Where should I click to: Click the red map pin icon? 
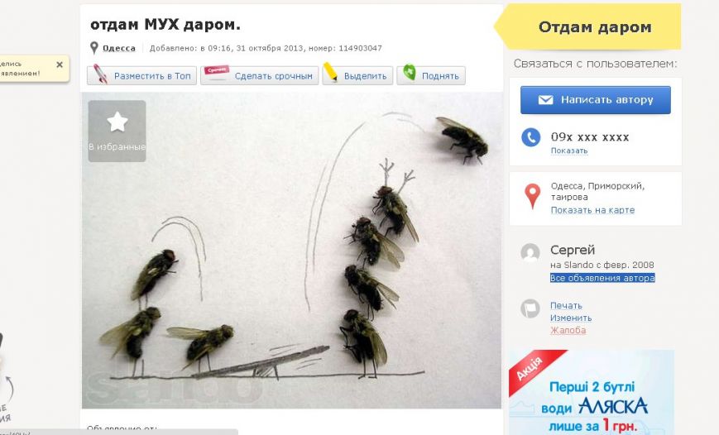532,196
